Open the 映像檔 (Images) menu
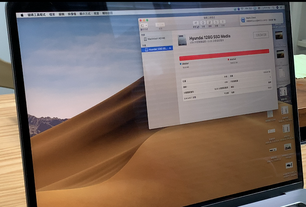Image resolution: width=306 pixels, height=207 pixels. tap(72, 14)
